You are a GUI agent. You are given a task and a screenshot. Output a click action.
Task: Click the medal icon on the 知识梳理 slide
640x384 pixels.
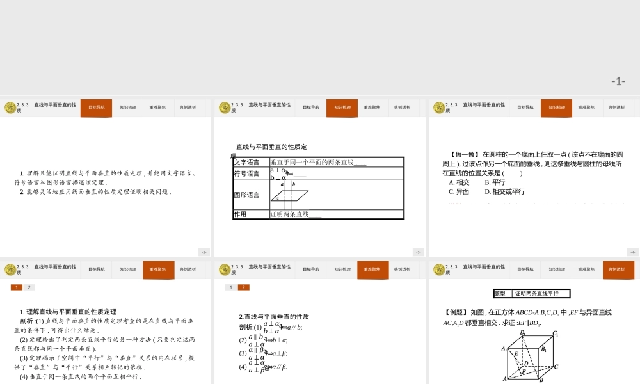click(x=224, y=108)
